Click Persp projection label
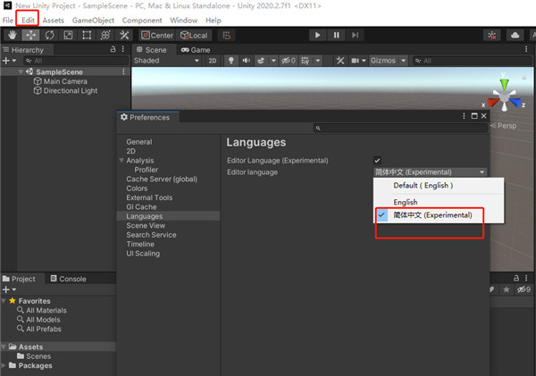 pos(504,126)
